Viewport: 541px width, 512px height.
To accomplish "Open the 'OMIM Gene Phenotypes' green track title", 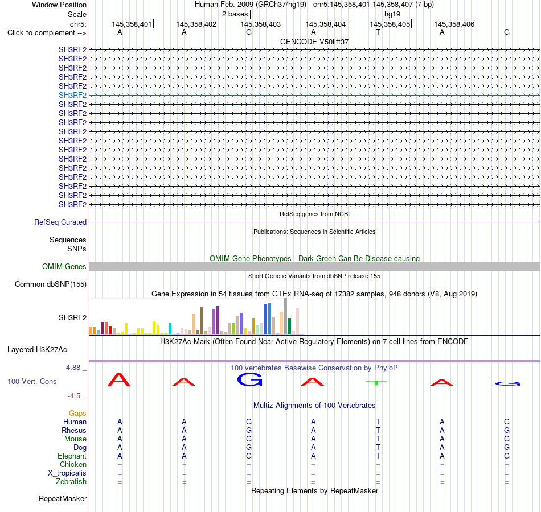I will point(314,259).
